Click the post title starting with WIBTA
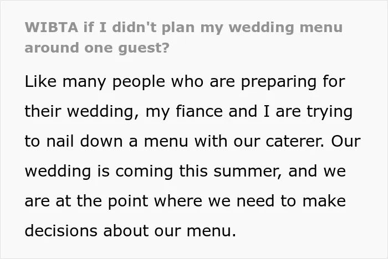Screen dimensions: 388x259 pyautogui.click(x=183, y=38)
